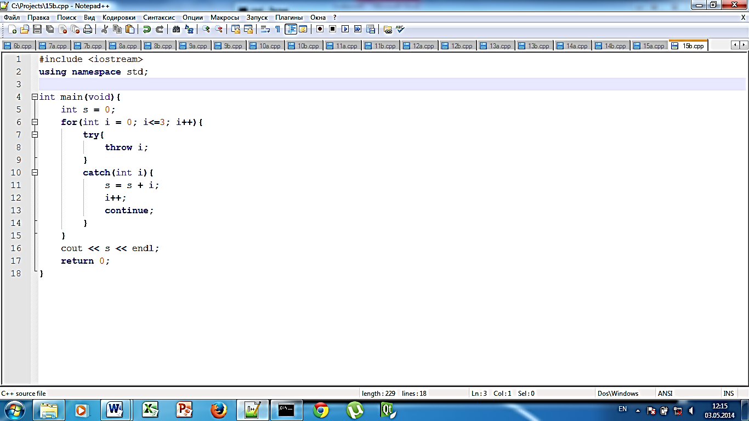The height and width of the screenshot is (421, 749).
Task: Close document with the menu bar X
Action: [743, 18]
